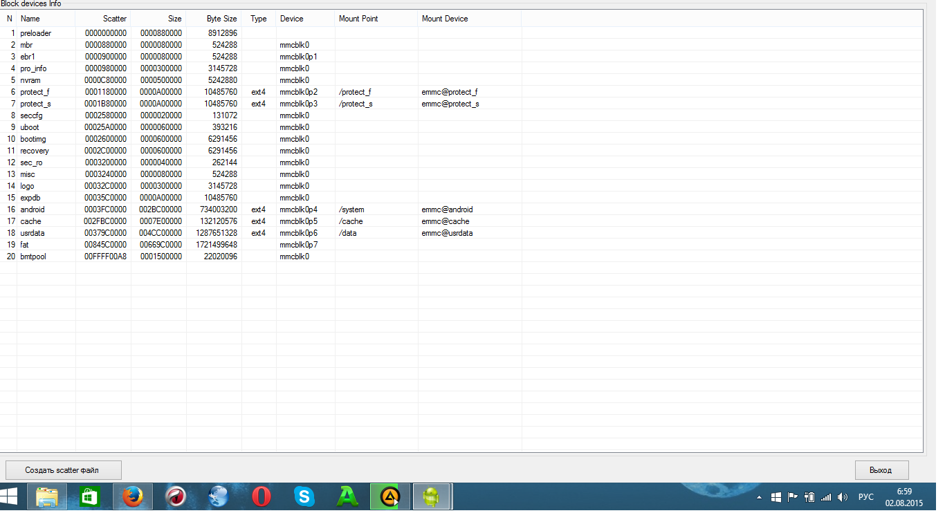This screenshot has height=531, width=945.
Task: Click the Windows Start button
Action: pos(10,496)
